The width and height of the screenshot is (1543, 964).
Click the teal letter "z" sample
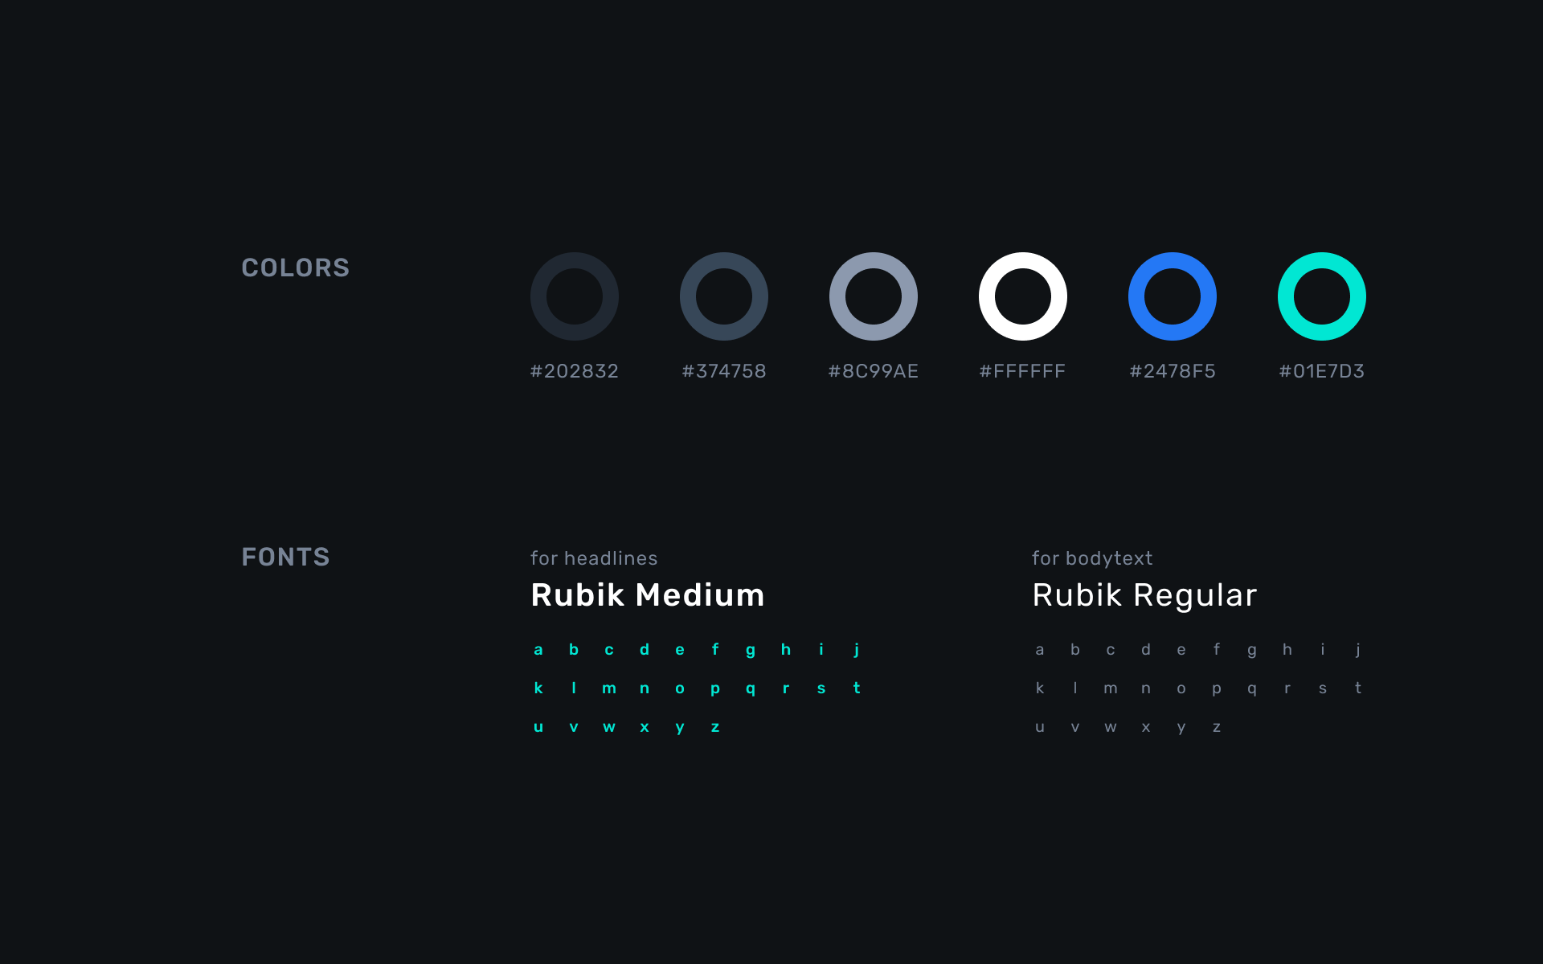click(715, 728)
